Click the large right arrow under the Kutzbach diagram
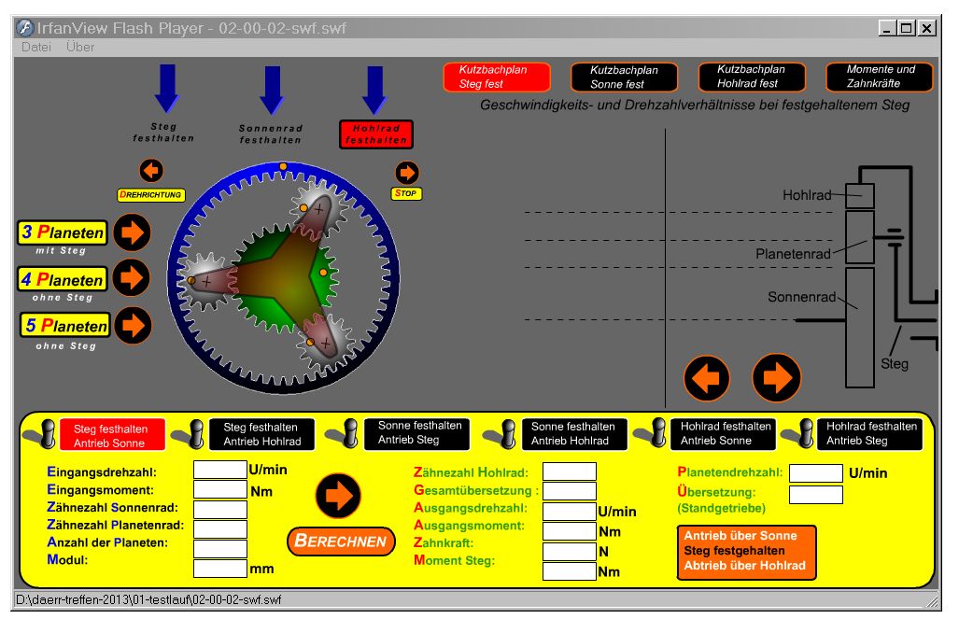Image resolution: width=959 pixels, height=633 pixels. [x=776, y=378]
